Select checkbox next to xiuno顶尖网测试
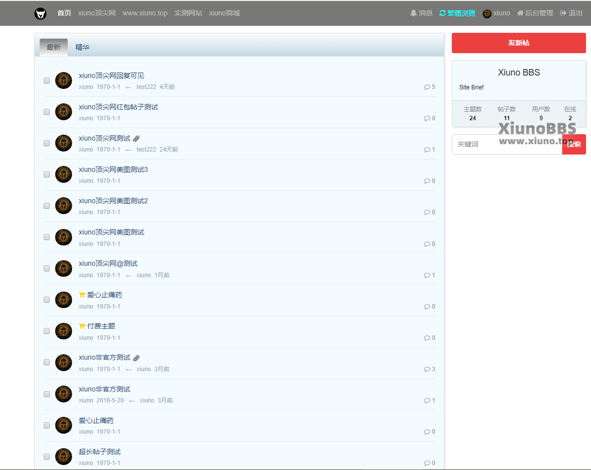The height and width of the screenshot is (470, 591). point(47,143)
